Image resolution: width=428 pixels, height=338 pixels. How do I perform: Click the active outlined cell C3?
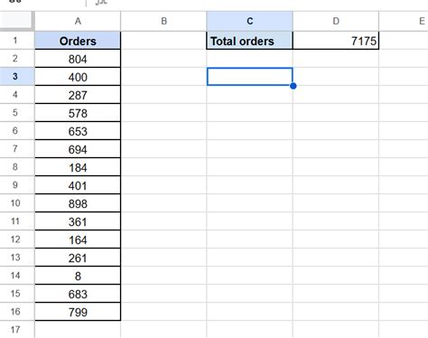pyautogui.click(x=249, y=77)
